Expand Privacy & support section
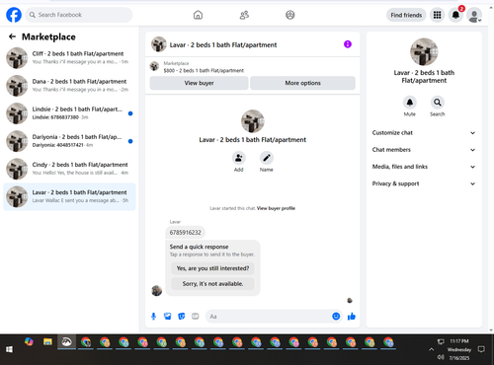 (x=424, y=183)
